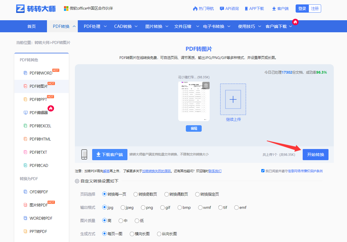
Task: Click the 继续上传 link
Action: [x=233, y=119]
